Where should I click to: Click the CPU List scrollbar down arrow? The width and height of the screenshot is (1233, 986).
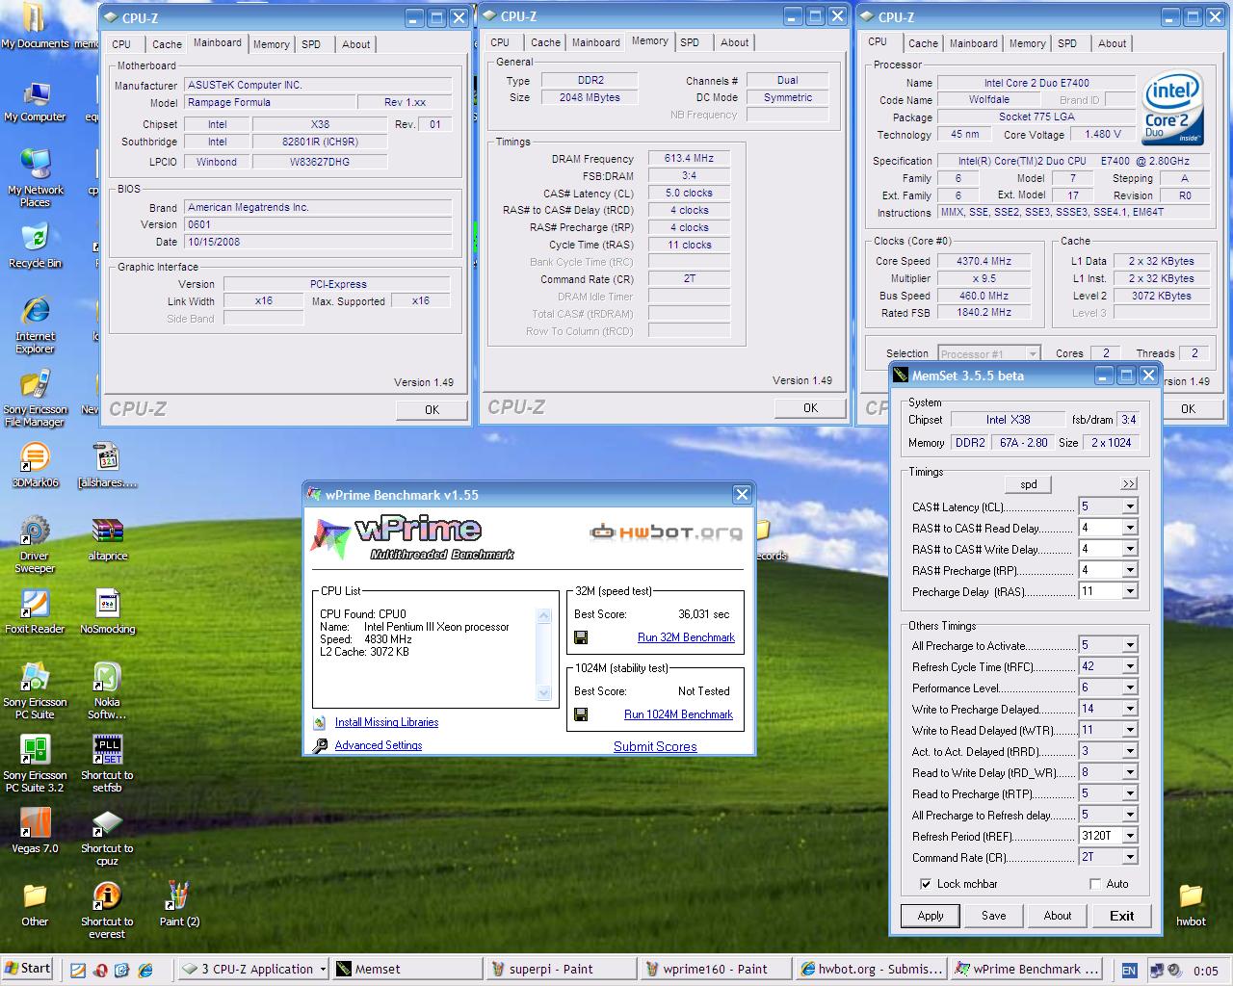(544, 692)
